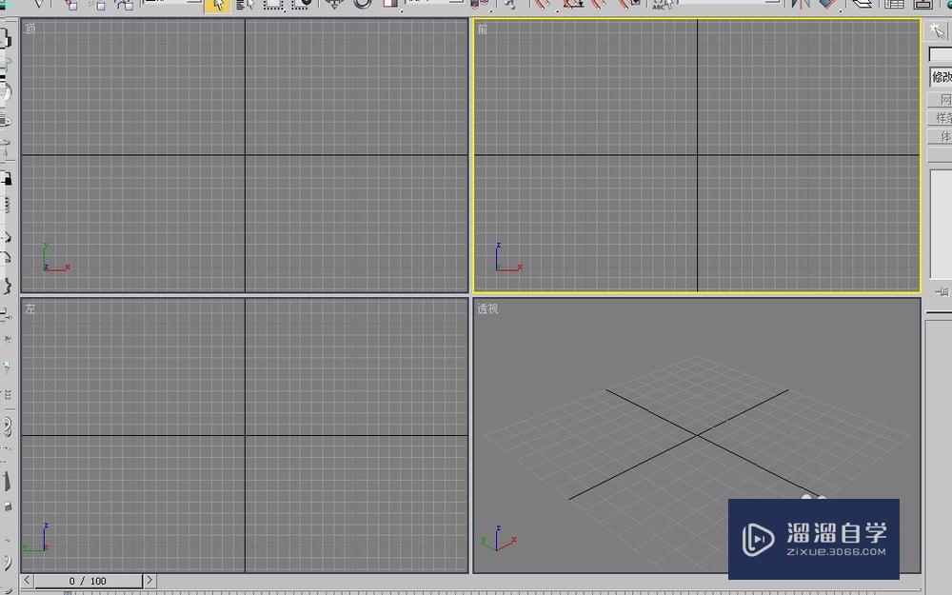Click the 网 modifier button in command panel
The width and height of the screenshot is (952, 595).
pos(941,100)
